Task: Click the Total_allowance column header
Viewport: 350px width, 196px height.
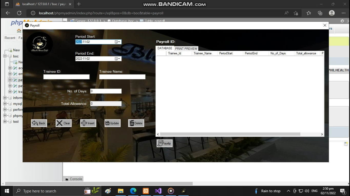Action: point(307,53)
